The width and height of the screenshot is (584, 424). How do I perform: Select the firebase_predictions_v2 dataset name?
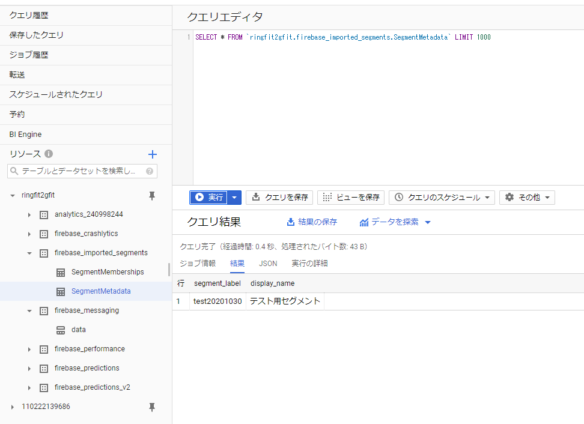[x=93, y=387]
